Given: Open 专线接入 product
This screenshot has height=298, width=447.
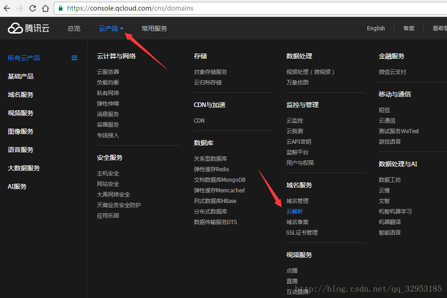Looking at the screenshot, I should pos(108,135).
